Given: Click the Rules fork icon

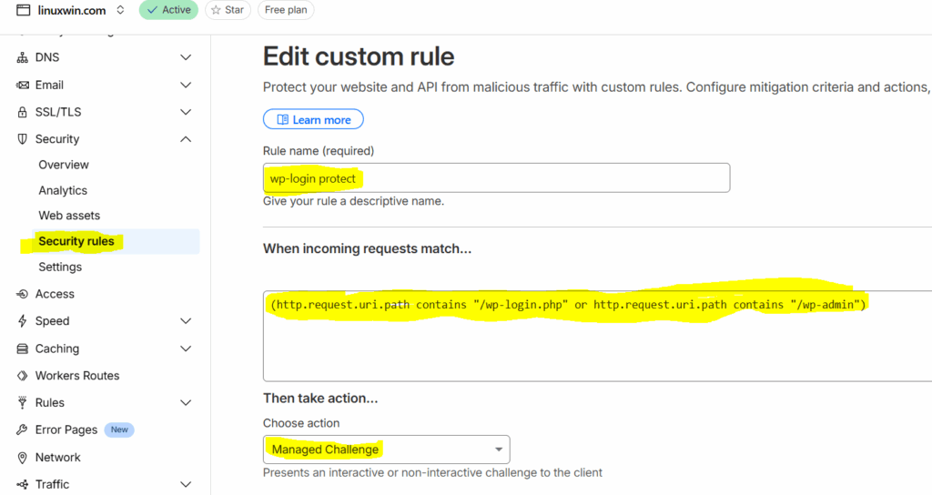Looking at the screenshot, I should coord(22,403).
